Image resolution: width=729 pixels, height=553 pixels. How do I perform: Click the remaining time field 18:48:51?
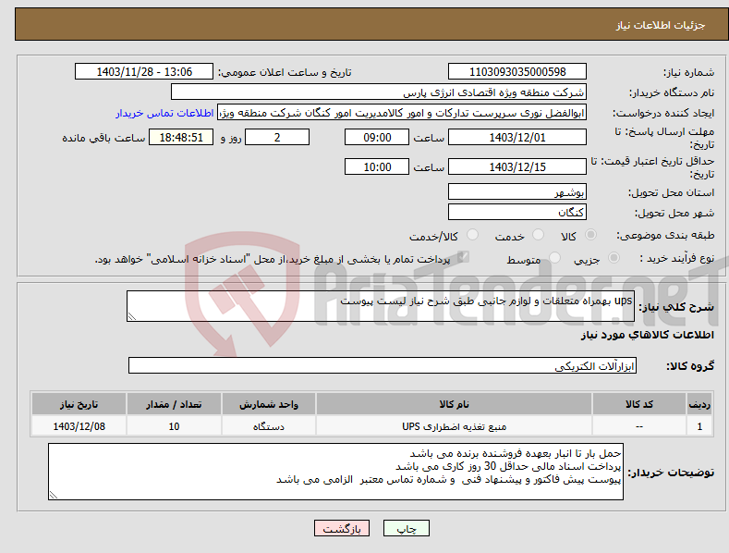tap(181, 137)
